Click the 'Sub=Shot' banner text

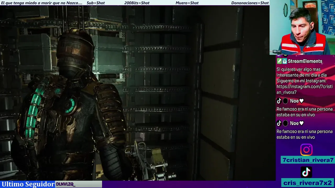click(x=96, y=3)
